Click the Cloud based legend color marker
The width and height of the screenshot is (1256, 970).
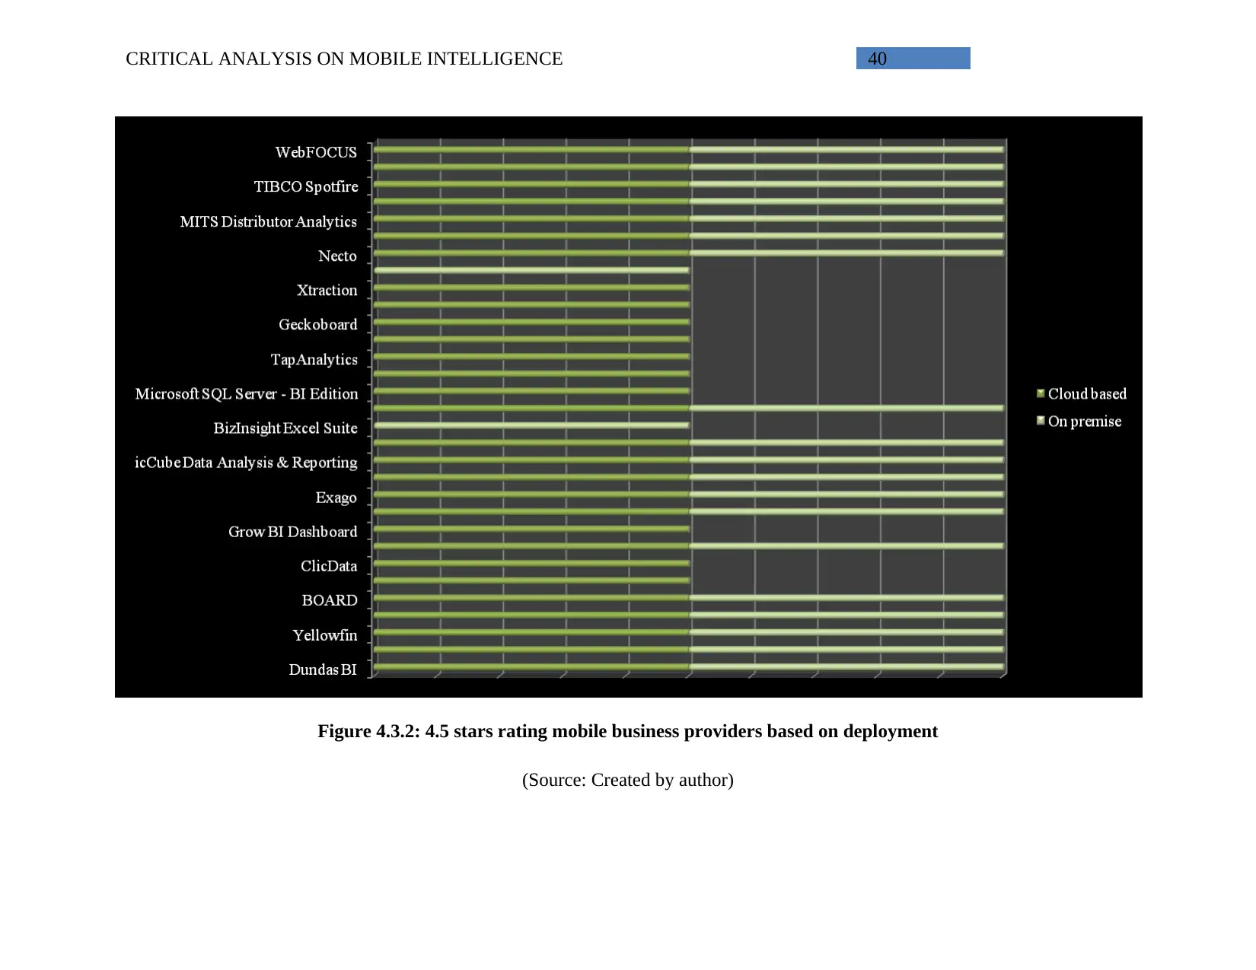coord(1041,393)
